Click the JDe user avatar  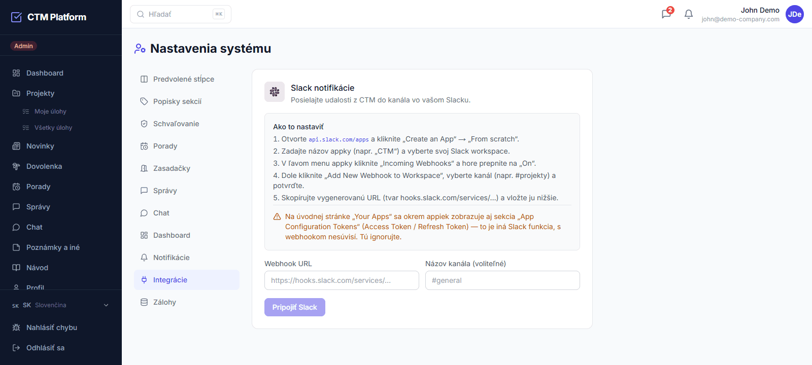pyautogui.click(x=795, y=14)
